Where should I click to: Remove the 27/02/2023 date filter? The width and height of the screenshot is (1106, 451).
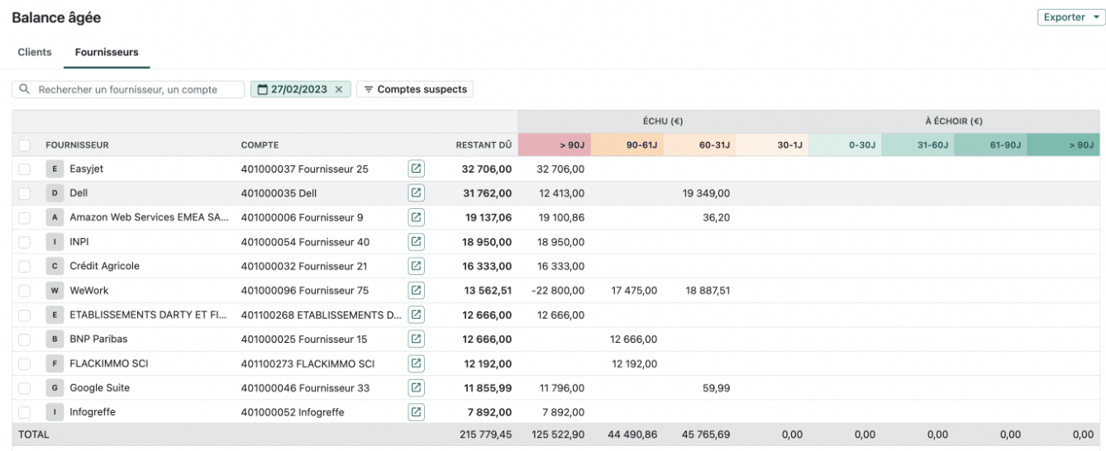(339, 89)
